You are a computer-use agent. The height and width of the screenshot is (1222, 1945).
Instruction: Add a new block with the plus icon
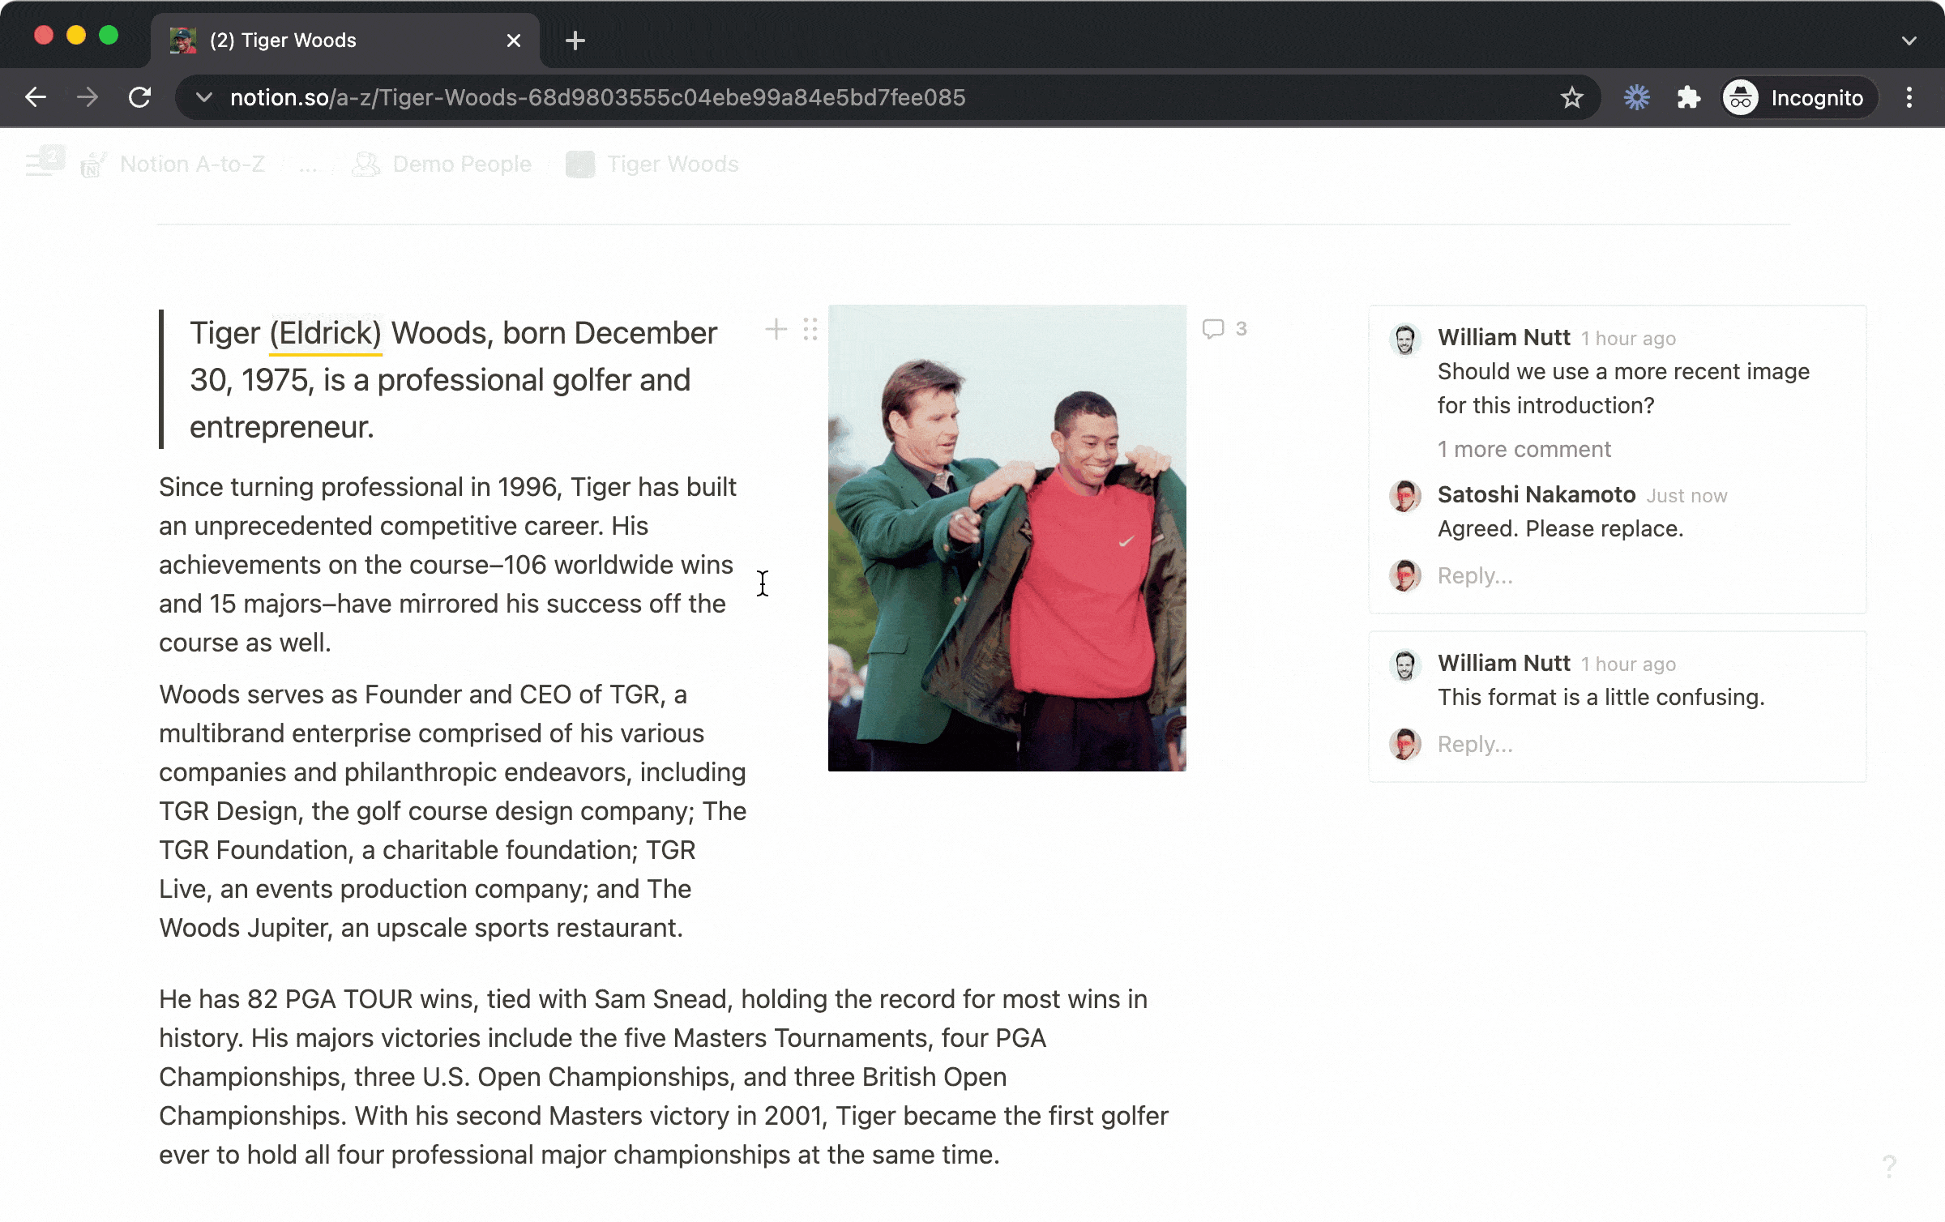pos(776,329)
